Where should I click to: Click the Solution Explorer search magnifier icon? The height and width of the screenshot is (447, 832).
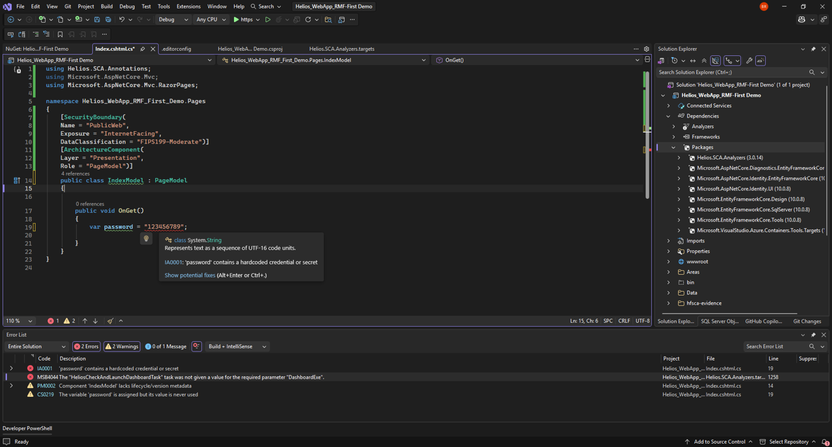[812, 72]
